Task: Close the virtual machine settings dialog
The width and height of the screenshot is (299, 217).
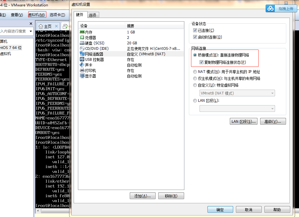Action: [x=286, y=3]
